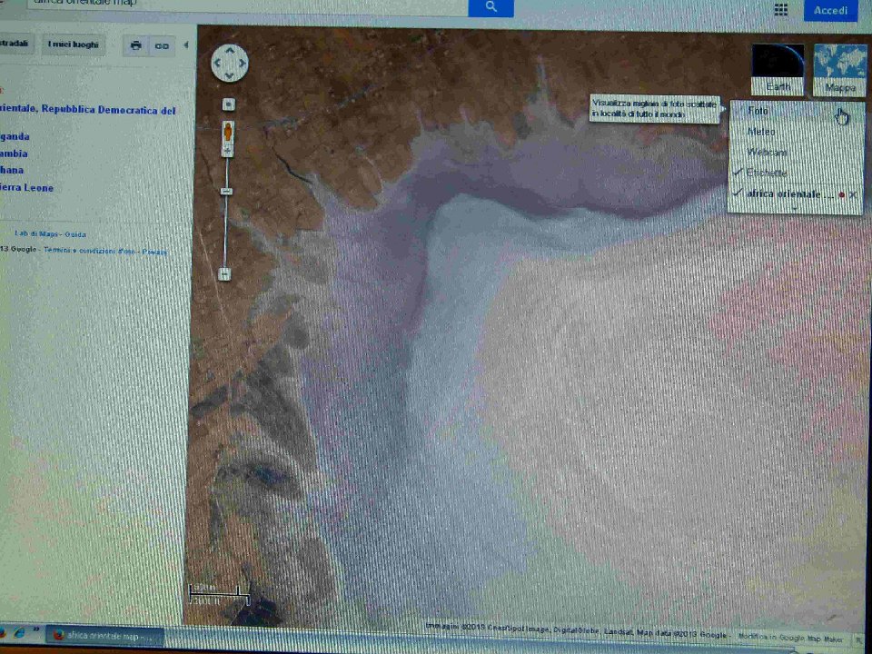Screen dimensions: 872x654
Task: Switch to Mappa view thumbnail
Action: pos(840,69)
